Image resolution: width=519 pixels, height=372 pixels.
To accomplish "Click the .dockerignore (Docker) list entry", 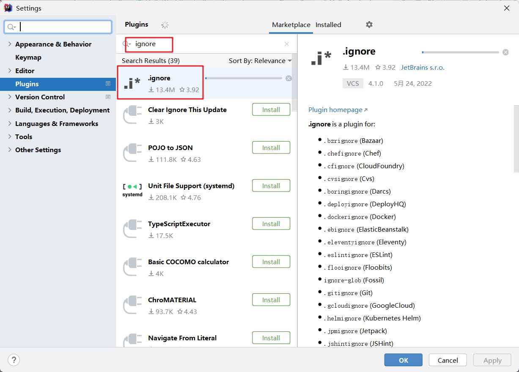I will (360, 216).
